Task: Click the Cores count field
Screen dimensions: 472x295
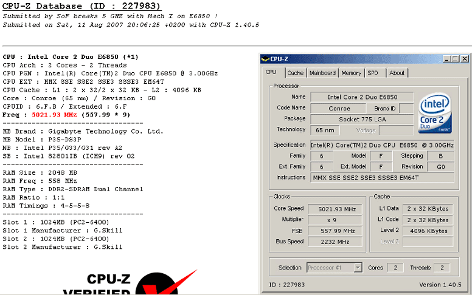Action: coord(395,267)
